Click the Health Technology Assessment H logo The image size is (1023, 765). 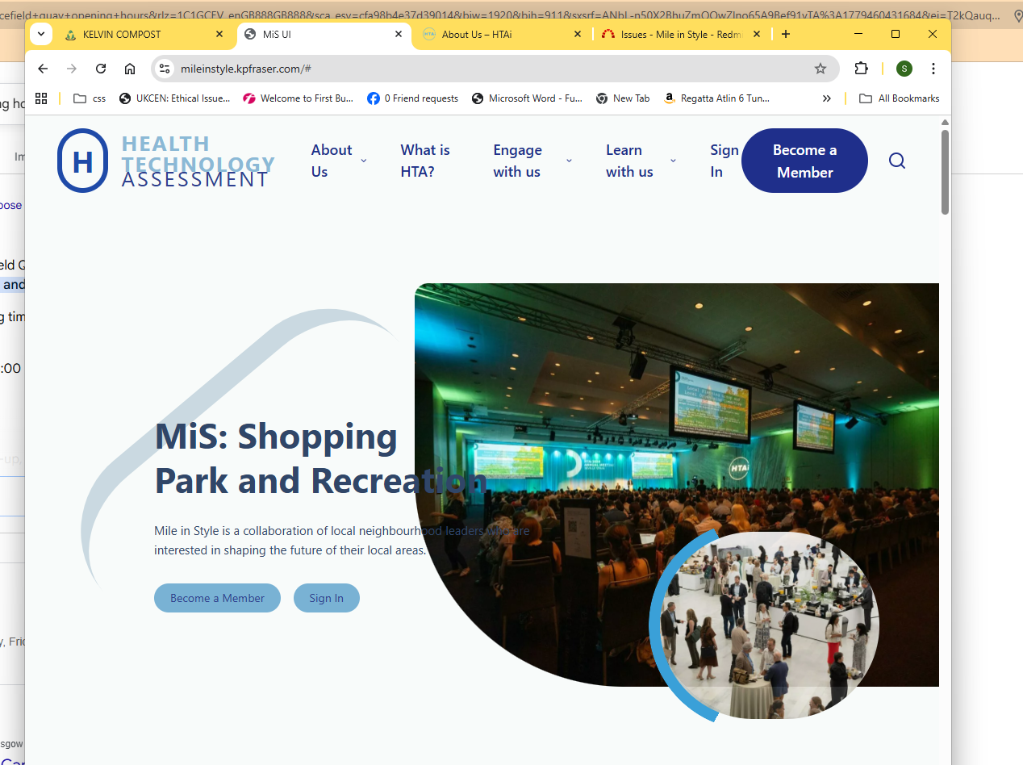point(82,161)
